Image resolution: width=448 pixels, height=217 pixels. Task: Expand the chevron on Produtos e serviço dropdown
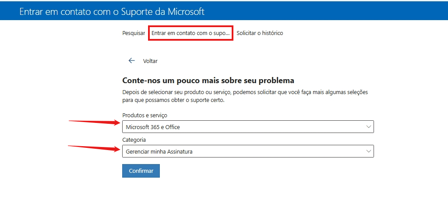(x=369, y=127)
